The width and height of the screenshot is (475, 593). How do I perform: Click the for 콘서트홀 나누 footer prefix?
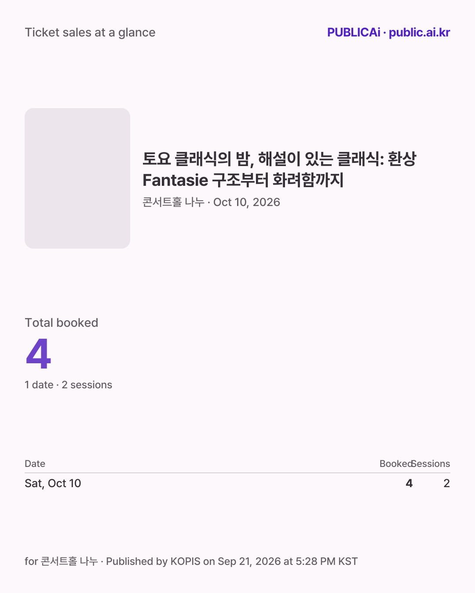point(61,561)
